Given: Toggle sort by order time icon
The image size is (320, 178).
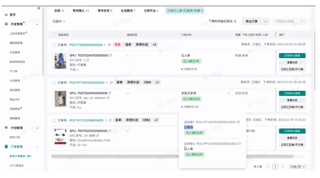Looking at the screenshot, I should point(235,21).
